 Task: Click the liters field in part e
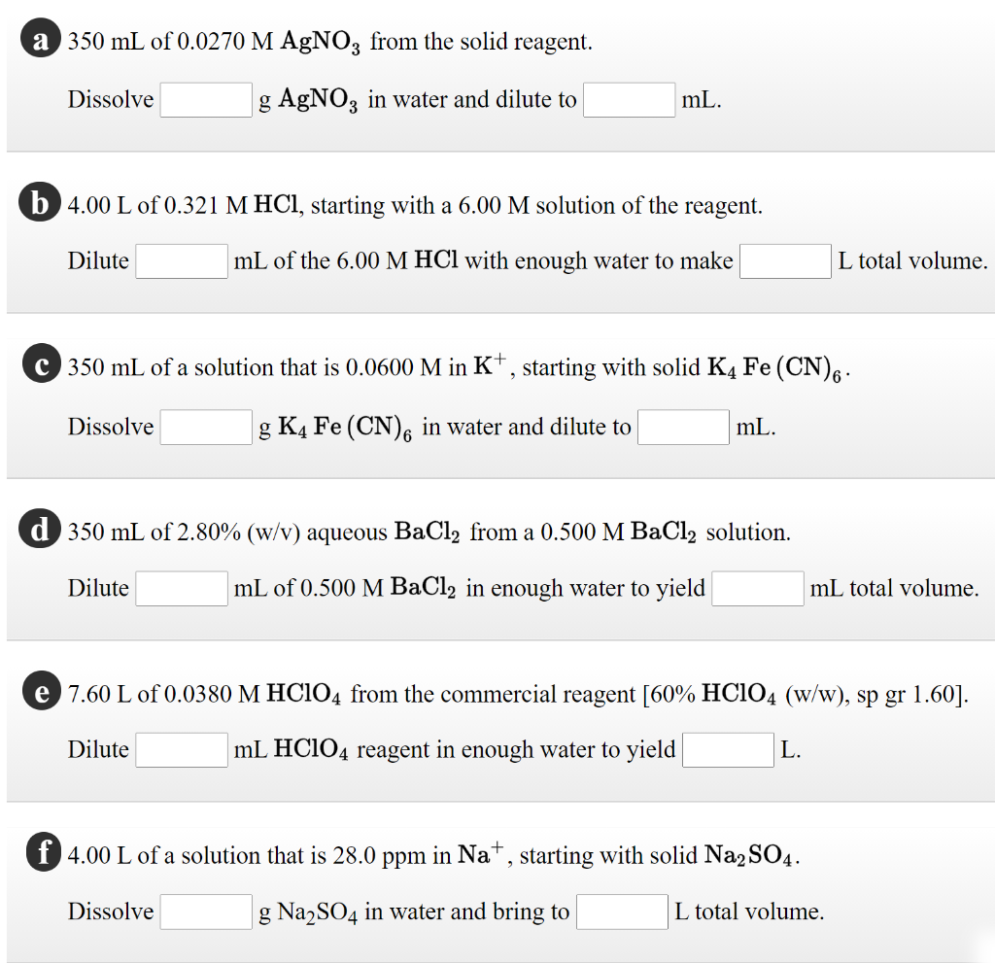click(729, 749)
